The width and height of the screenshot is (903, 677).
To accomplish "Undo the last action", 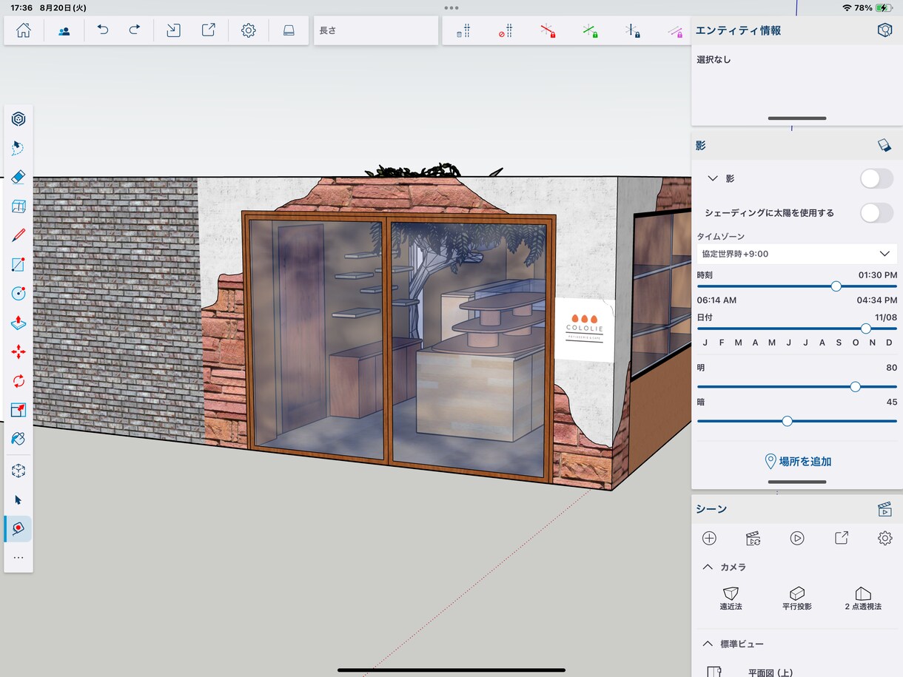I will 103,30.
